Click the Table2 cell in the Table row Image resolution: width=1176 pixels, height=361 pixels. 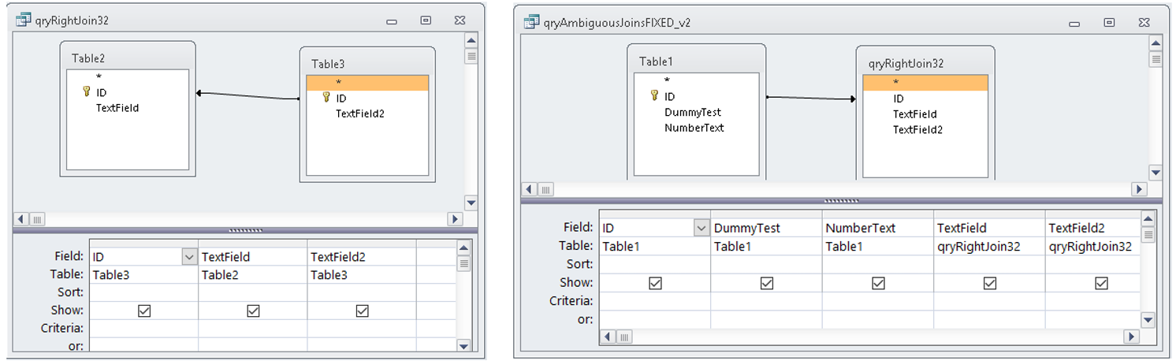(252, 275)
